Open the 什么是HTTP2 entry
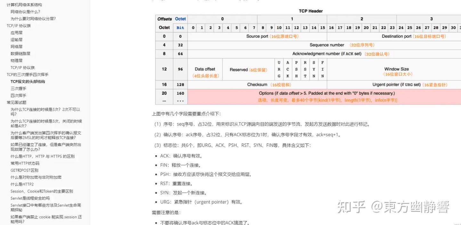The image size is (461, 225). (22, 184)
